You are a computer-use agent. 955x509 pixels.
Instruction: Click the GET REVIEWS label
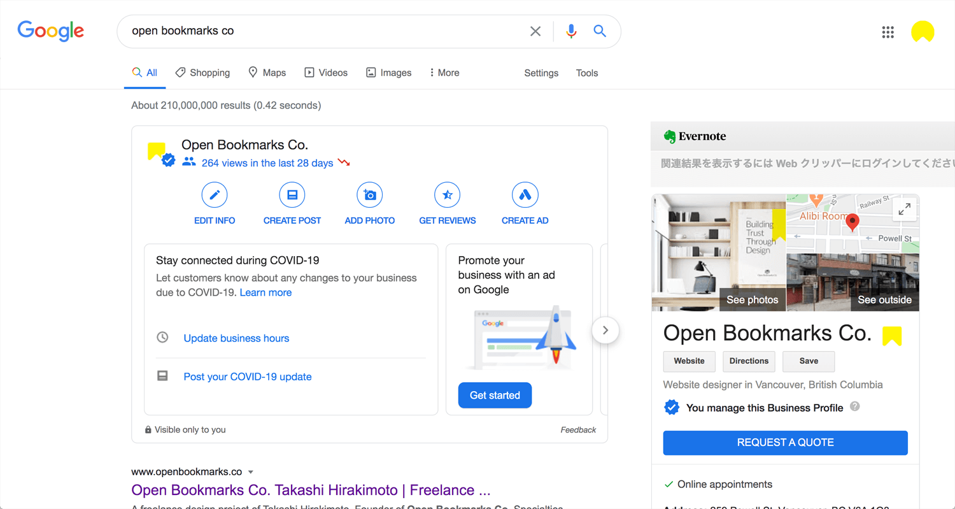[448, 220]
